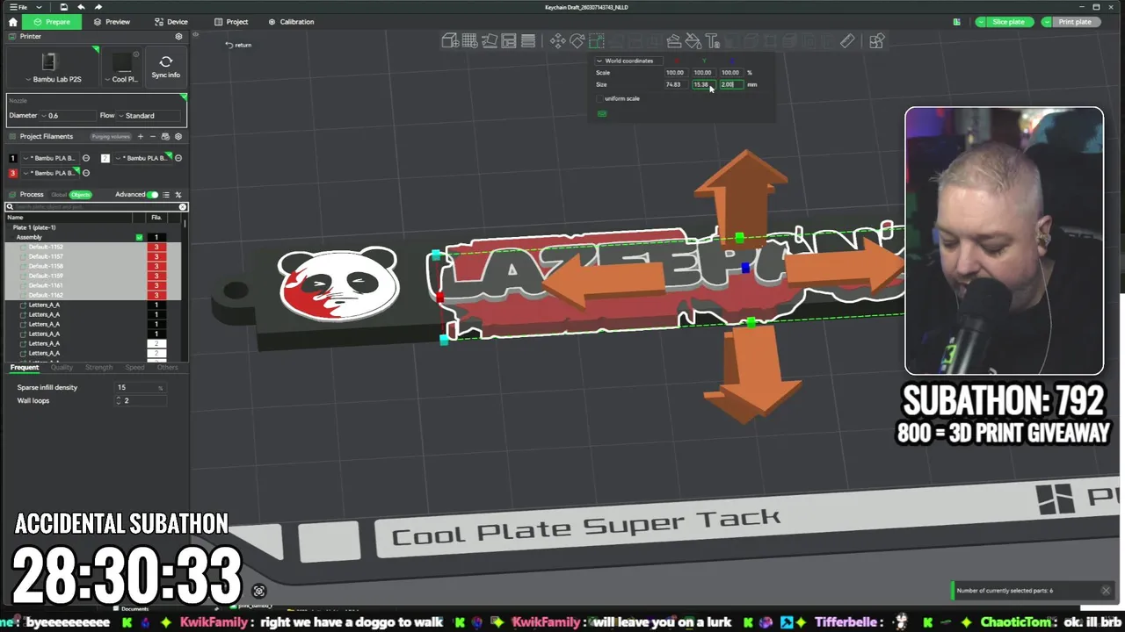
Task: Switch to the Calibration tab
Action: [x=291, y=22]
